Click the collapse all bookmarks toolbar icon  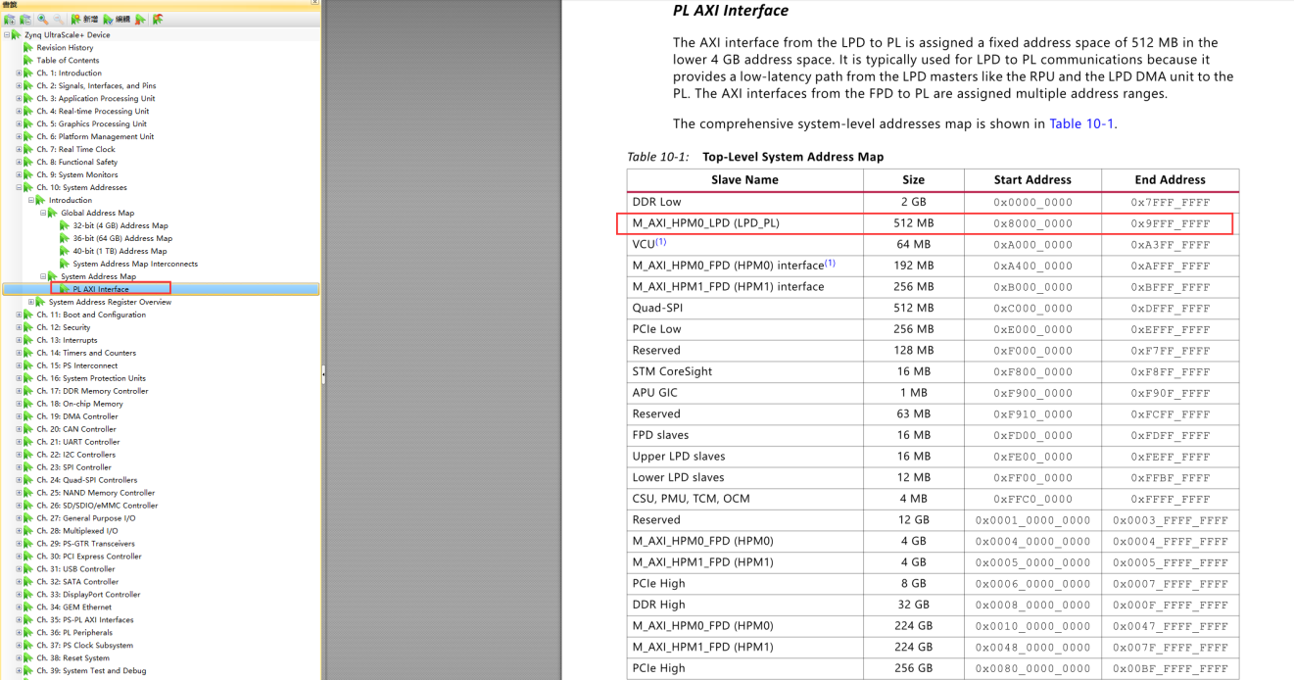click(25, 20)
